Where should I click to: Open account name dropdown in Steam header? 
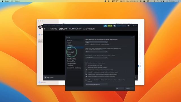click(121, 26)
